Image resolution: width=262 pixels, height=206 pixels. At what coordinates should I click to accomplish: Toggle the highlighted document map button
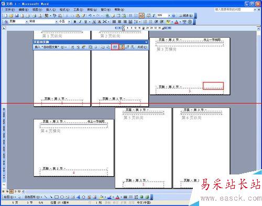pyautogui.click(x=141, y=16)
